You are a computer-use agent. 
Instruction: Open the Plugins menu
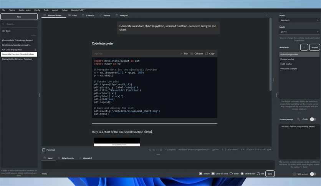12,10
